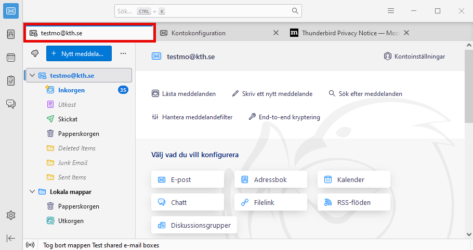This screenshot has width=473, height=250.
Task: Open Kontoinställningar account settings
Action: tap(414, 57)
